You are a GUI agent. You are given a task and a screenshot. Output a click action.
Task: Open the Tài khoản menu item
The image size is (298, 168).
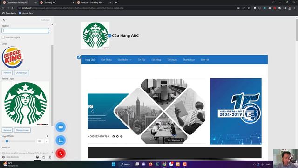click(172, 60)
